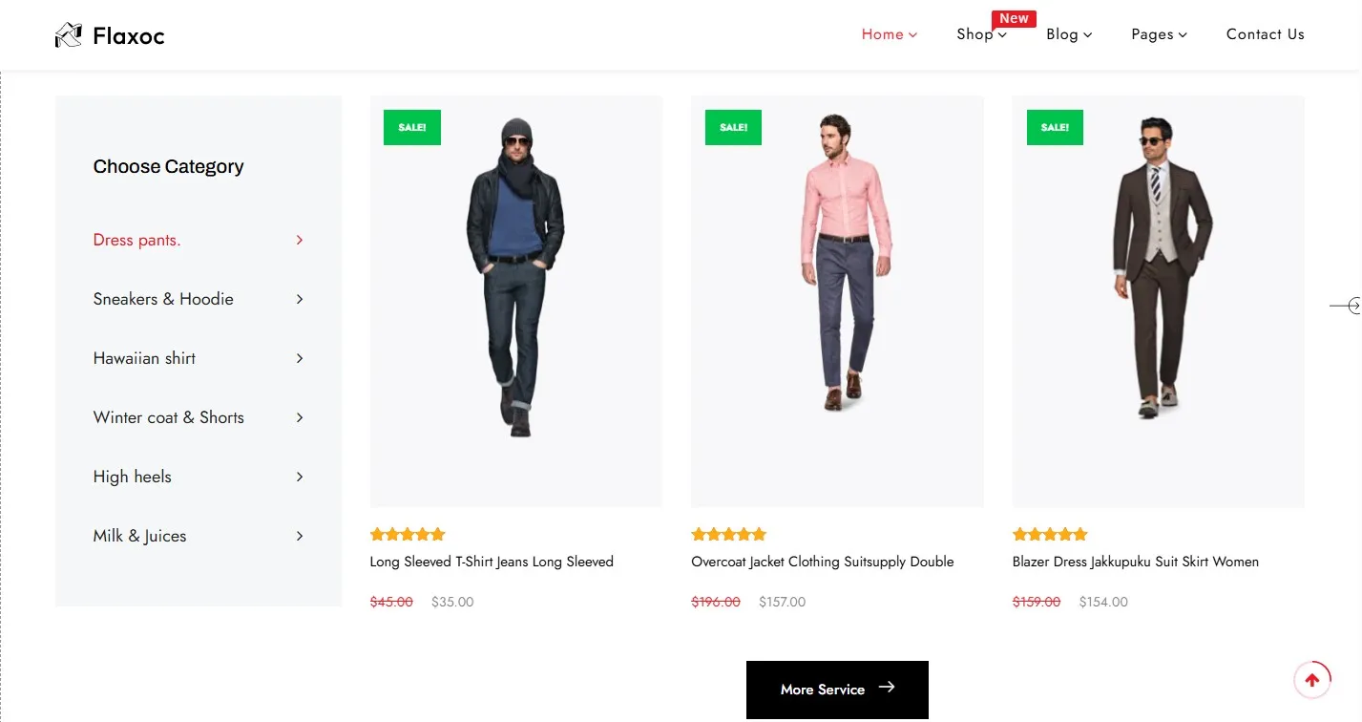Click the red New badge above Shop
This screenshot has height=722, width=1362.
(x=1014, y=19)
